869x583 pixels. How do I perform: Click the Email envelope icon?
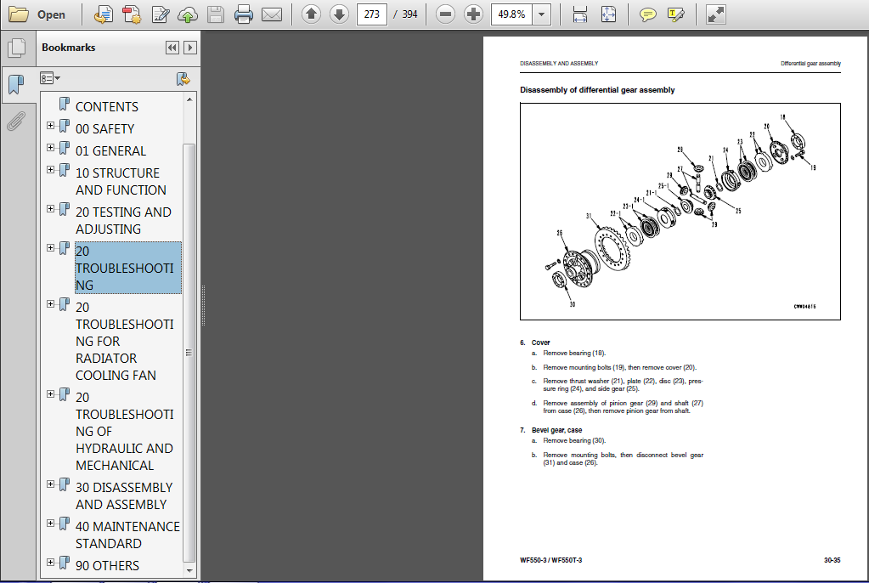click(x=272, y=14)
